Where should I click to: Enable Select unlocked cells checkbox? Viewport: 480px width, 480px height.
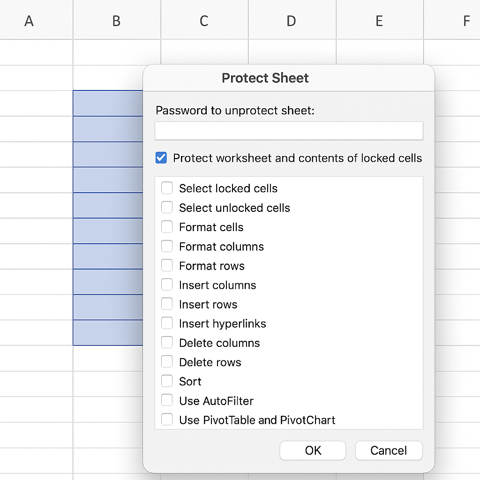[x=167, y=208]
